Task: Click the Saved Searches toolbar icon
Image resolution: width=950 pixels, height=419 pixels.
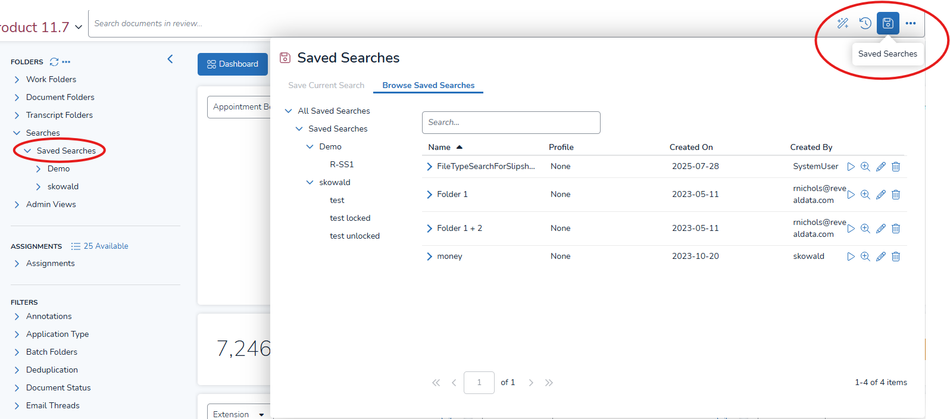Action: 887,23
